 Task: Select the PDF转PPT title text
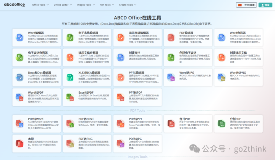pos(136,119)
